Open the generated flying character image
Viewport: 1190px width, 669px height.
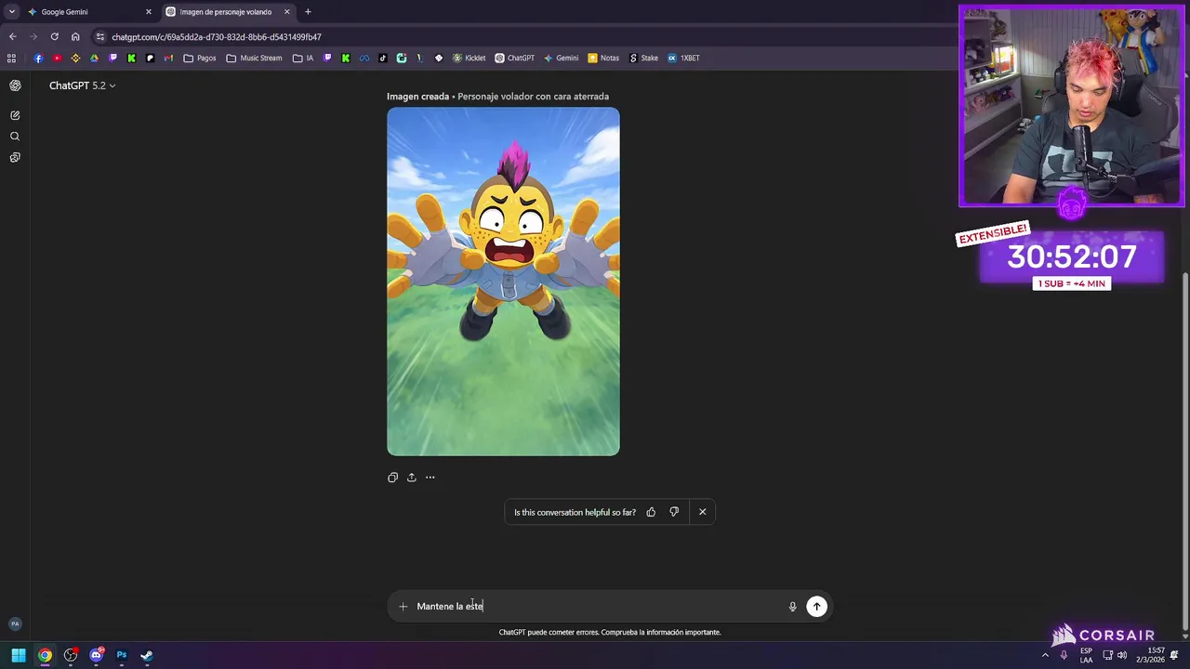click(x=503, y=282)
